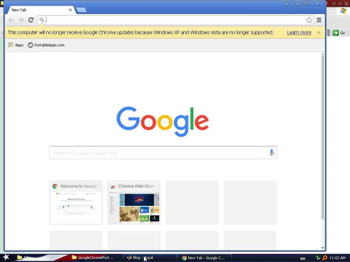Maximize the Chrome window
The height and width of the screenshot is (262, 350).
306,3
